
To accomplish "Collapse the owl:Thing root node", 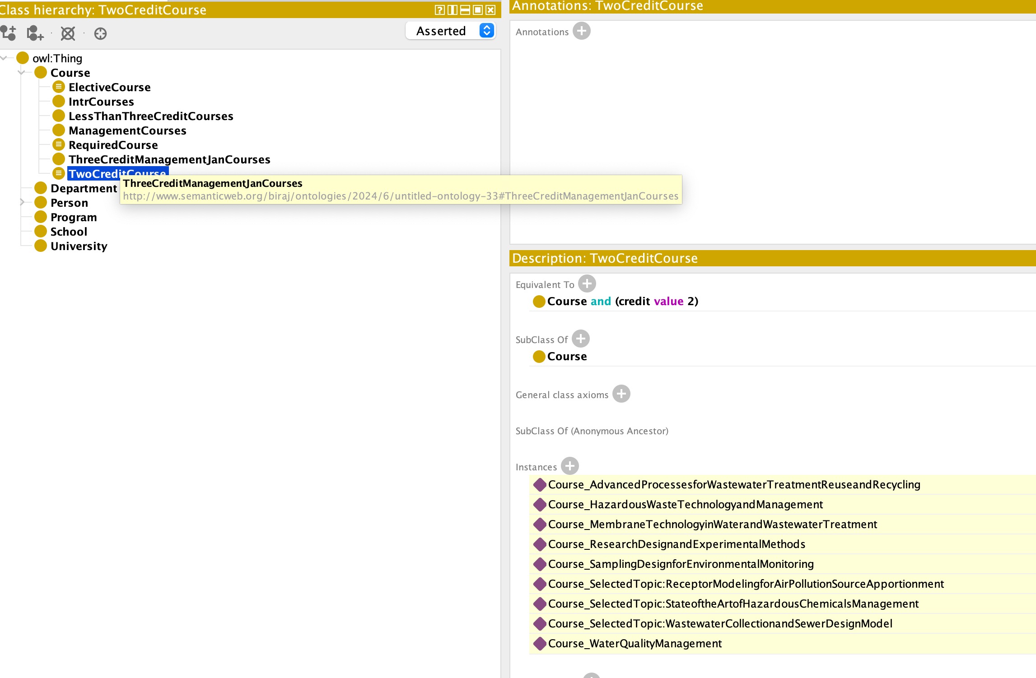I will (x=4, y=58).
